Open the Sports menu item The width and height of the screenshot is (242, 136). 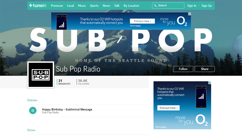94,6
